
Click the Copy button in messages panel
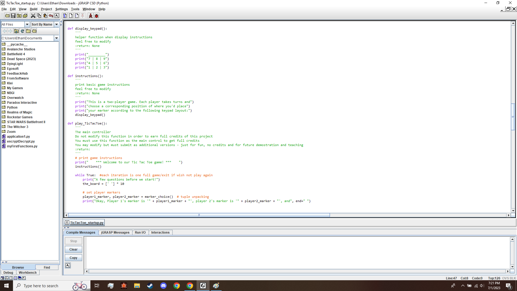[x=73, y=258]
